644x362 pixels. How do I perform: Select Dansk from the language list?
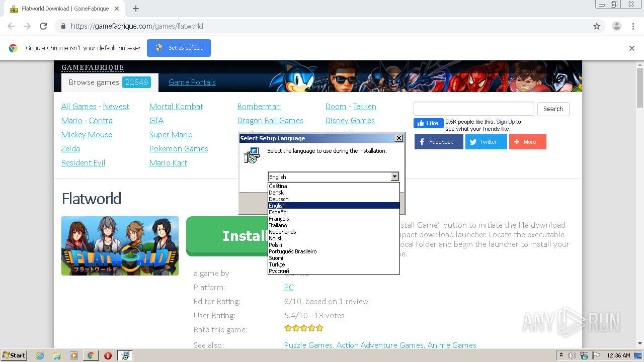(334, 193)
